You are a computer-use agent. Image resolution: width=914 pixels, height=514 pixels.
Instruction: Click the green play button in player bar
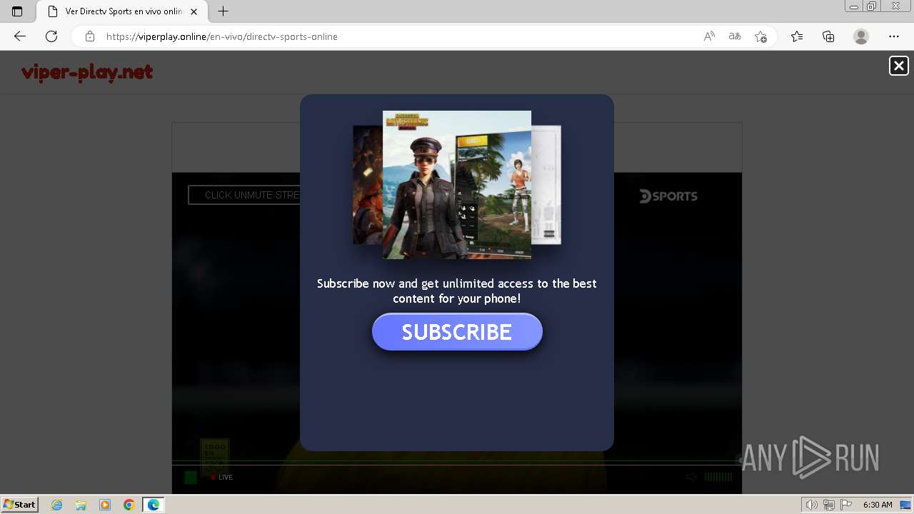tap(191, 477)
